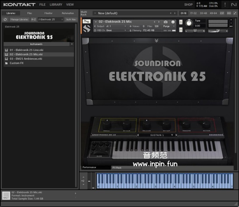The width and height of the screenshot is (239, 207).
Task: Click the refresh libraries icon
Action: (x=6, y=20)
